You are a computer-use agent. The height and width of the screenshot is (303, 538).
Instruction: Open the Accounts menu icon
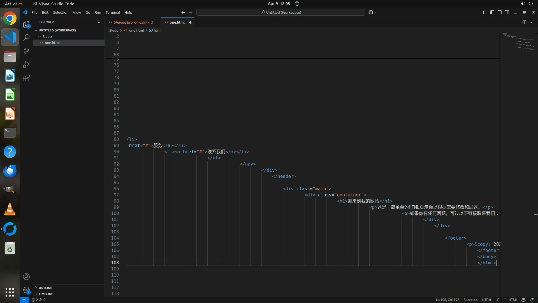pos(26,277)
